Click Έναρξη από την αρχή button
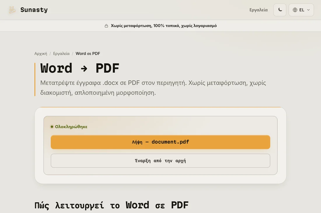The image size is (321, 213). coord(160,161)
